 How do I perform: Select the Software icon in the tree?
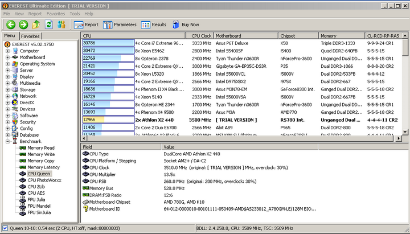15,116
